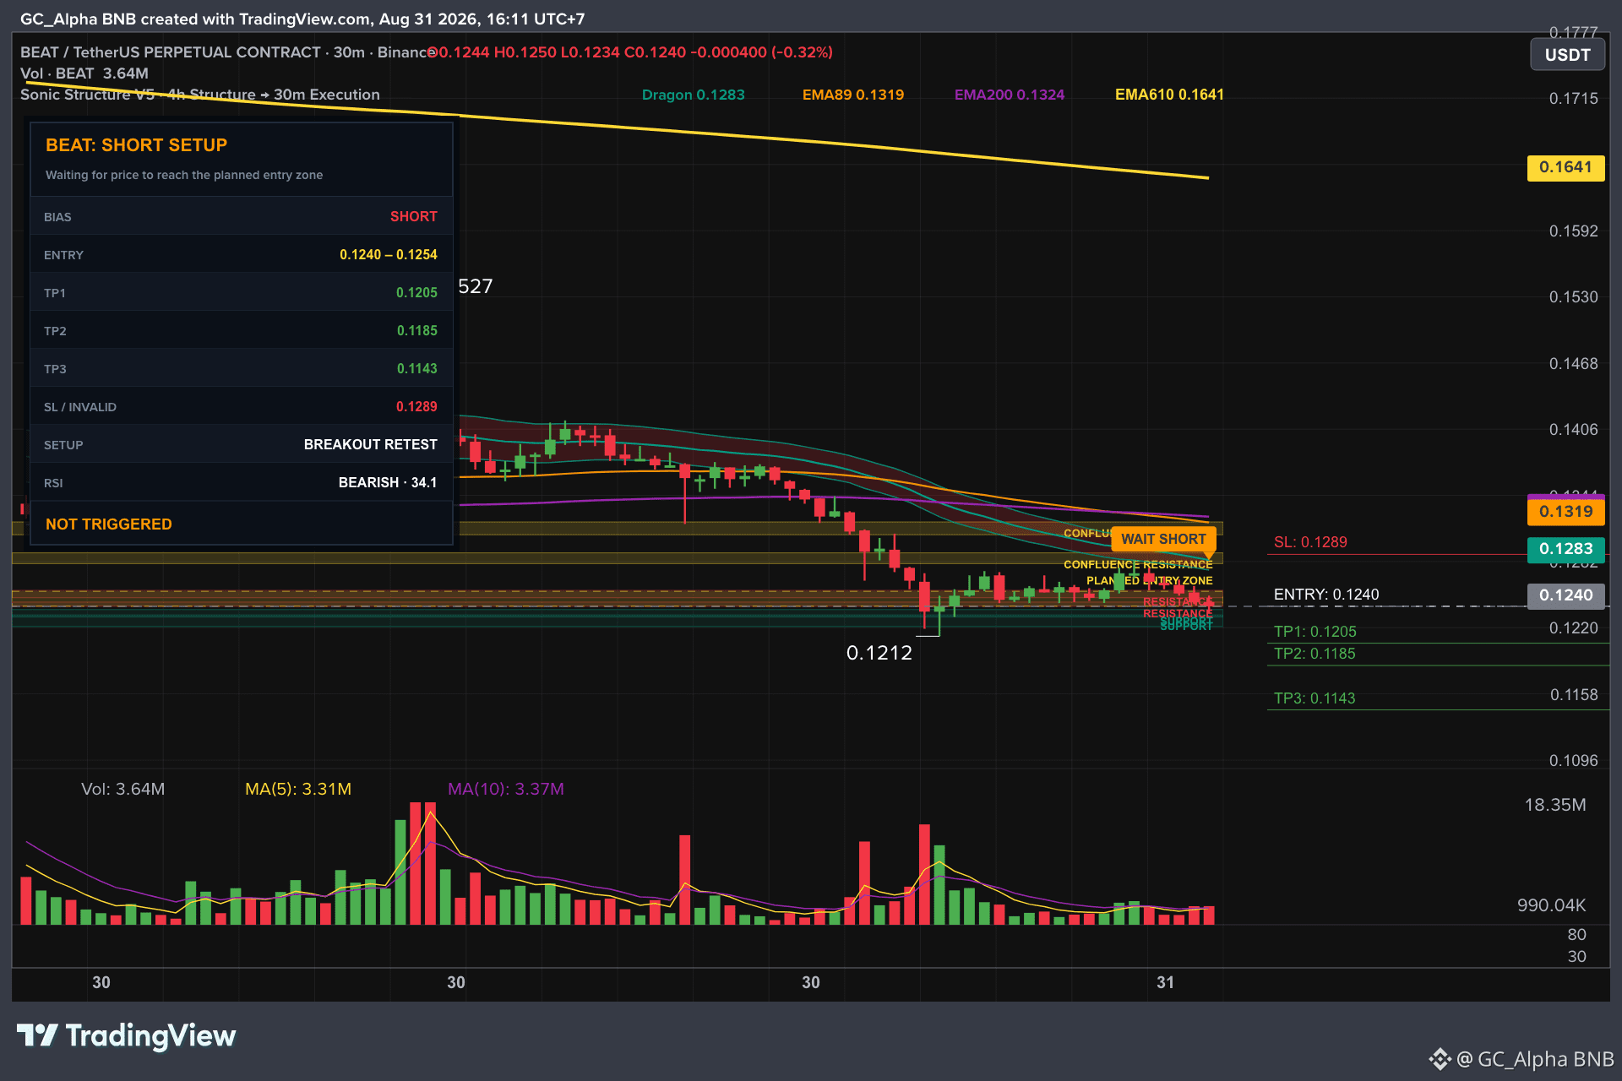Click the TP2 value 0.1185 in panel
Viewport: 1622px width, 1081px height.
point(417,331)
